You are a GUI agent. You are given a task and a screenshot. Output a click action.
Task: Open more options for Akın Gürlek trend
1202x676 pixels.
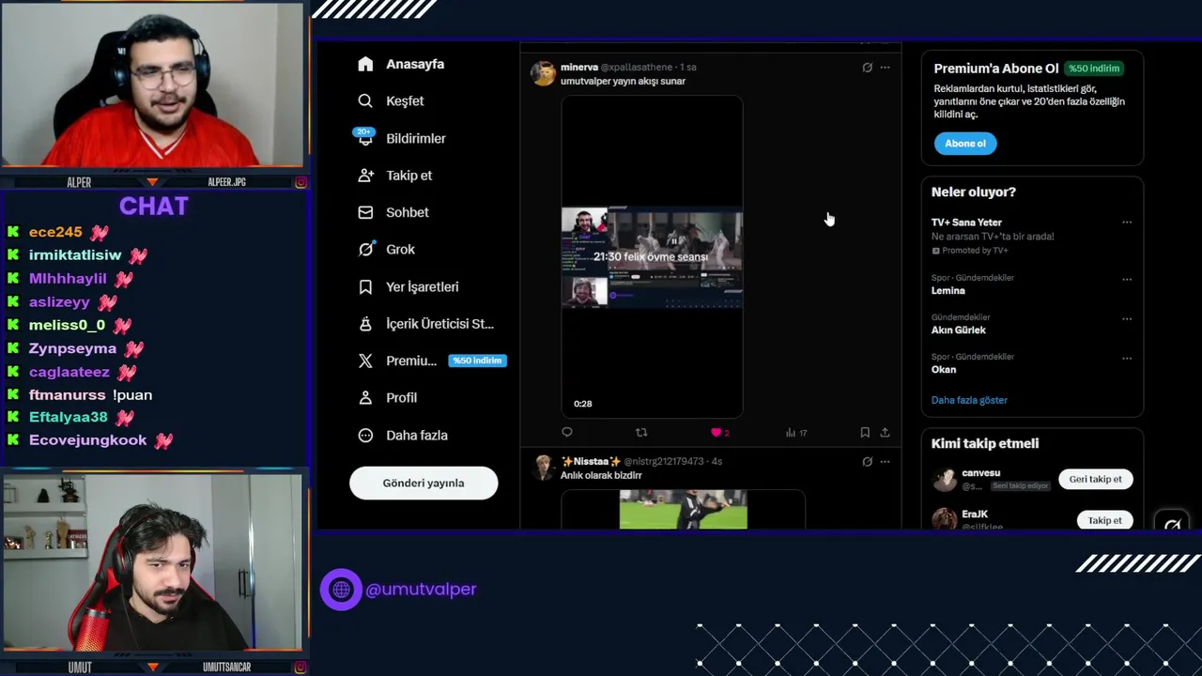(x=1127, y=318)
